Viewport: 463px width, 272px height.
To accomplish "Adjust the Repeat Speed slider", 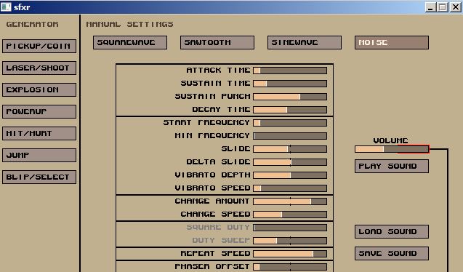I will [x=290, y=254].
